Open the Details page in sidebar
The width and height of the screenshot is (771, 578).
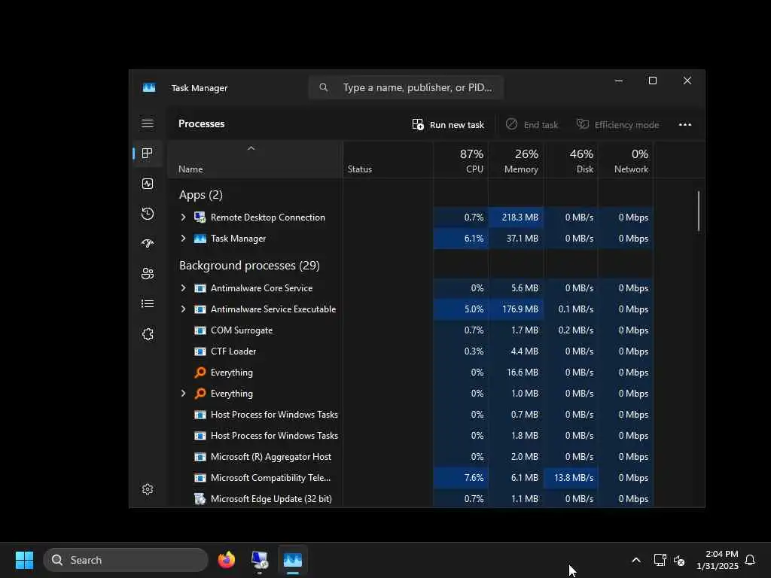[x=148, y=304]
